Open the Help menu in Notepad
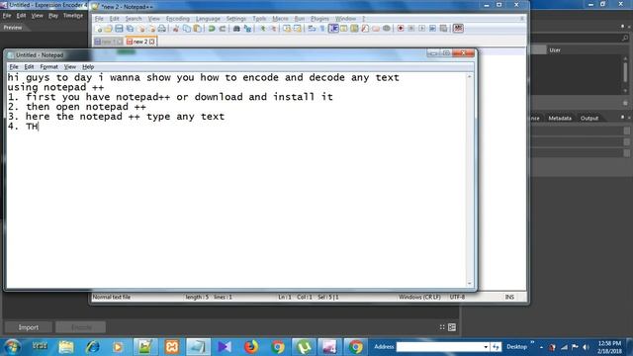Image resolution: width=633 pixels, height=356 pixels. coord(88,66)
